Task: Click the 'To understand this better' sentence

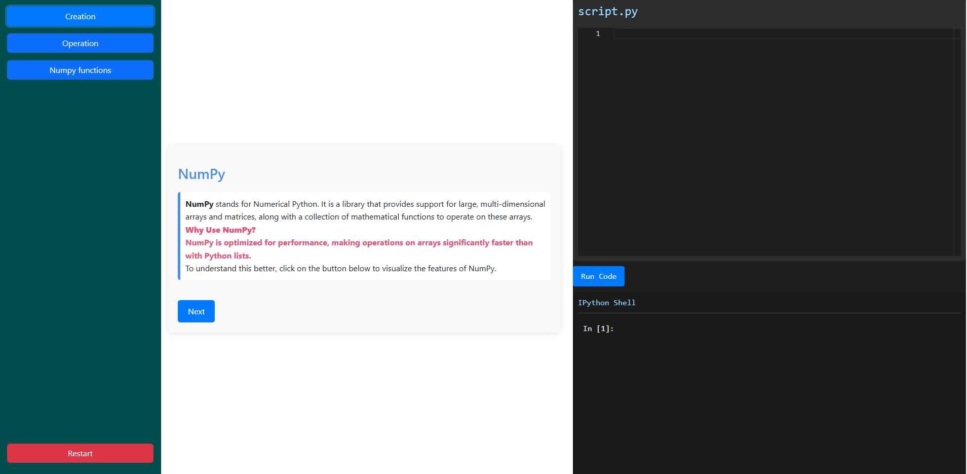Action: point(340,269)
